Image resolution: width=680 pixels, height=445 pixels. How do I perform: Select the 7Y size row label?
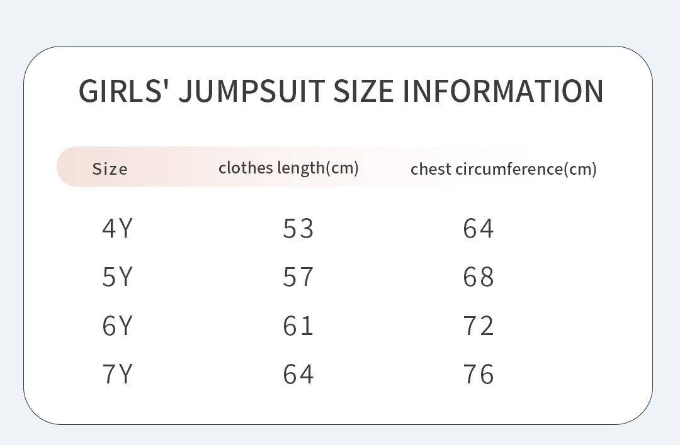pyautogui.click(x=117, y=374)
